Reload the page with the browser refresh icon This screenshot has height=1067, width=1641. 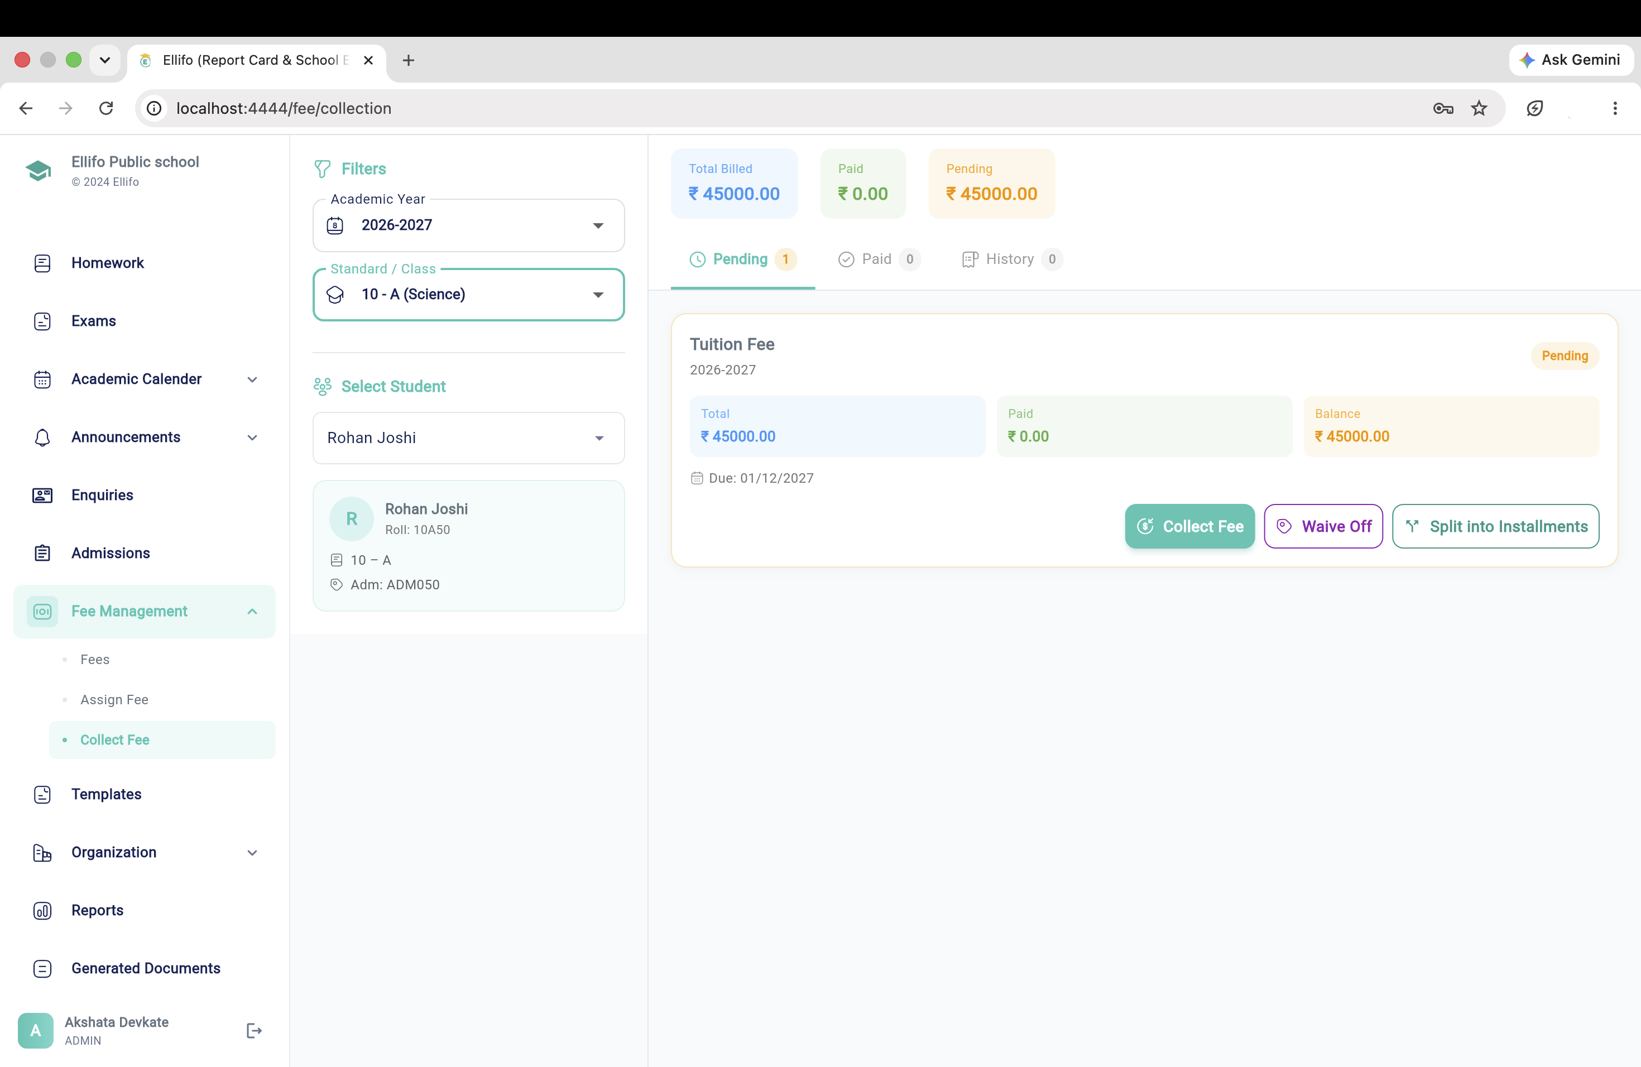(106, 108)
